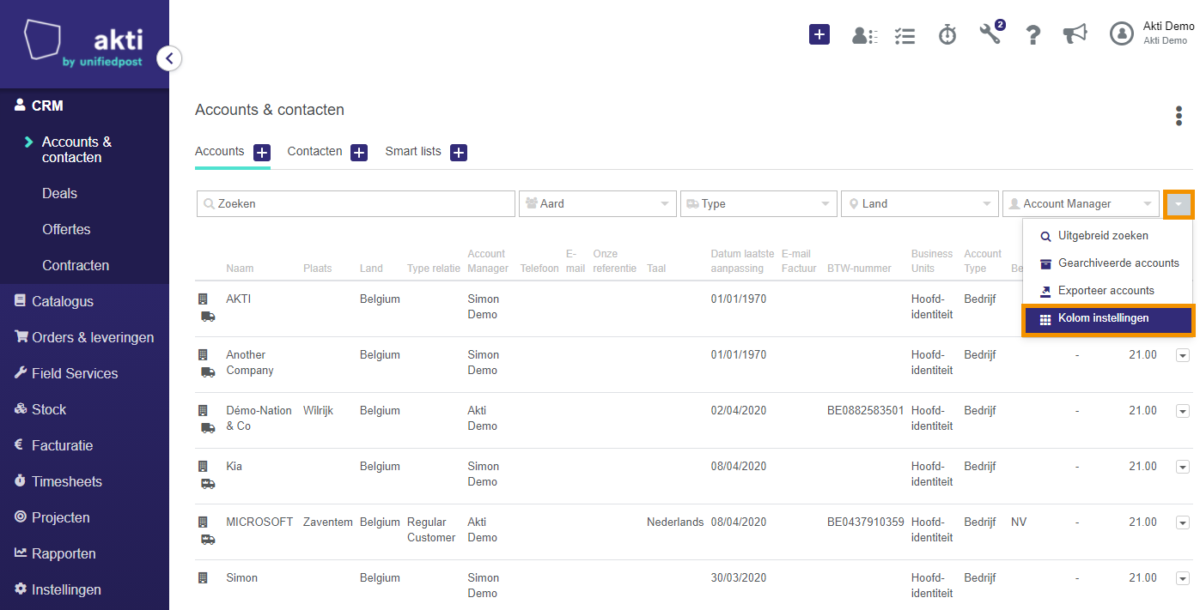Click the truck icon in Another Company row

point(208,371)
